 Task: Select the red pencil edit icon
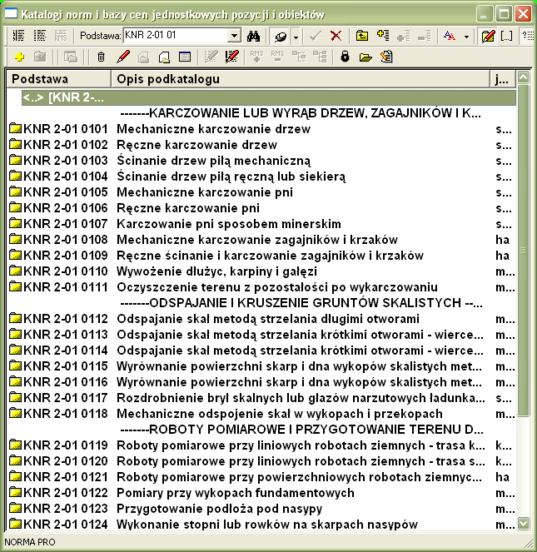pyautogui.click(x=123, y=57)
